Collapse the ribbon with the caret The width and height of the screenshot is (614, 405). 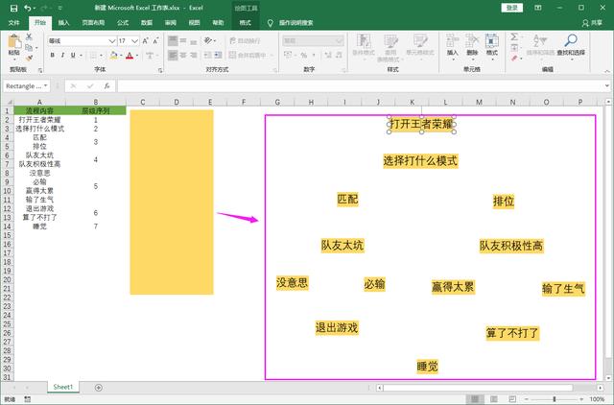[x=607, y=71]
